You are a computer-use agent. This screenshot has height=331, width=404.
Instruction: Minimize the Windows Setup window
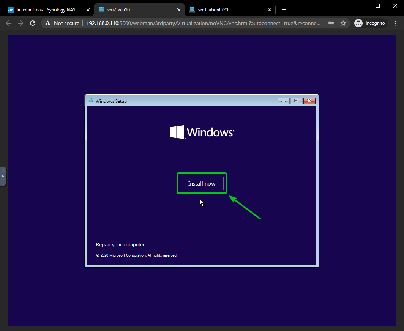283,101
